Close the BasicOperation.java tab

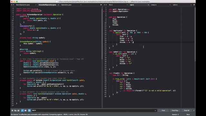tap(36, 5)
